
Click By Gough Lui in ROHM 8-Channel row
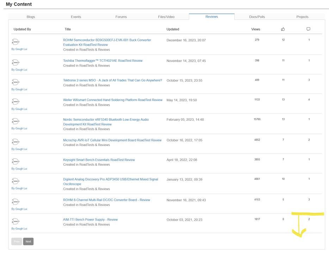tap(19, 209)
